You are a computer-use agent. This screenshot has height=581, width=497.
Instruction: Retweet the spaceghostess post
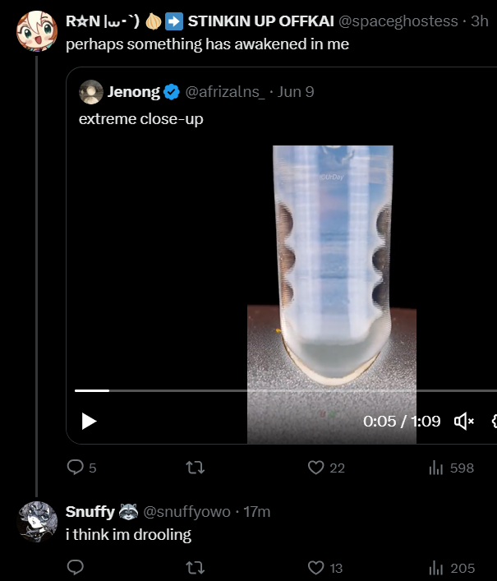[x=196, y=468]
